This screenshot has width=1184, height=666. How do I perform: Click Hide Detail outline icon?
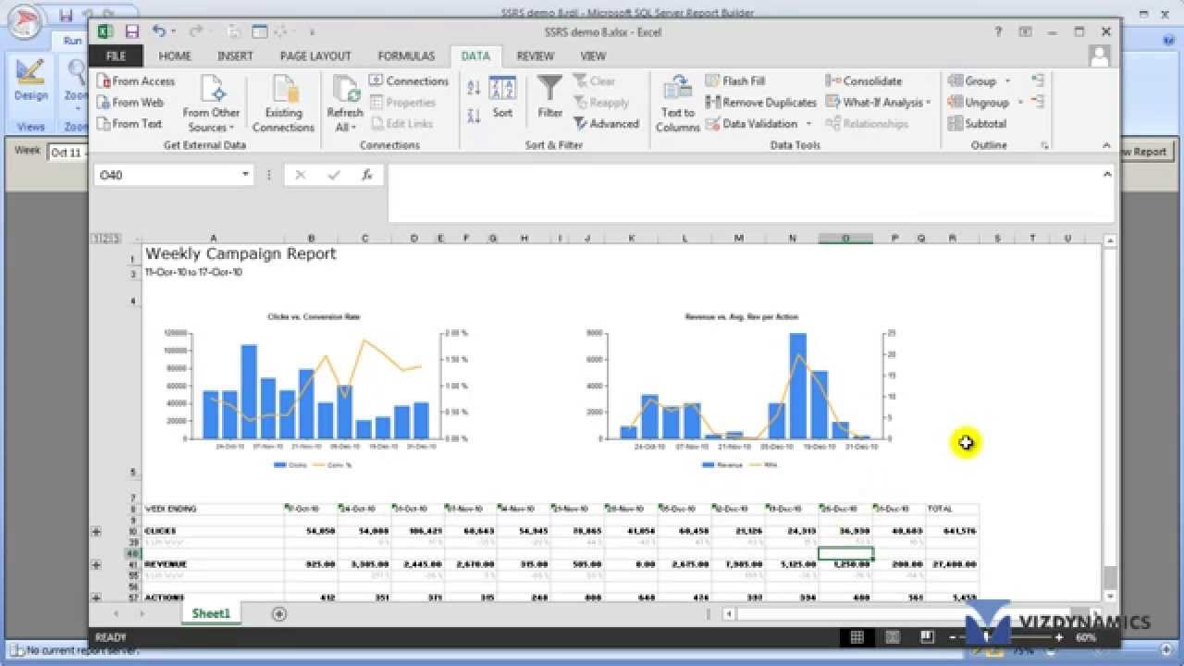click(x=1038, y=103)
